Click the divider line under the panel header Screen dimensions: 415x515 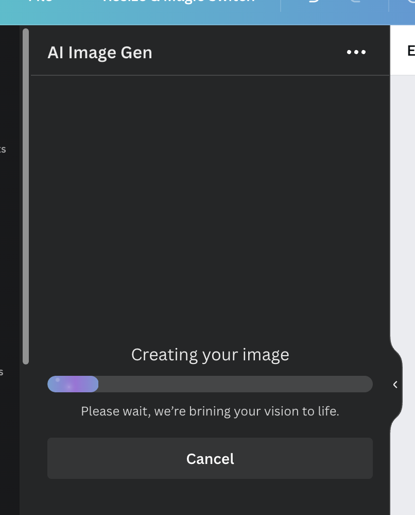pyautogui.click(x=210, y=75)
